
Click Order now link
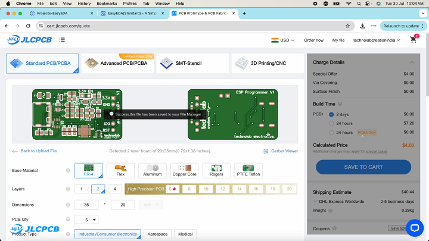313,40
